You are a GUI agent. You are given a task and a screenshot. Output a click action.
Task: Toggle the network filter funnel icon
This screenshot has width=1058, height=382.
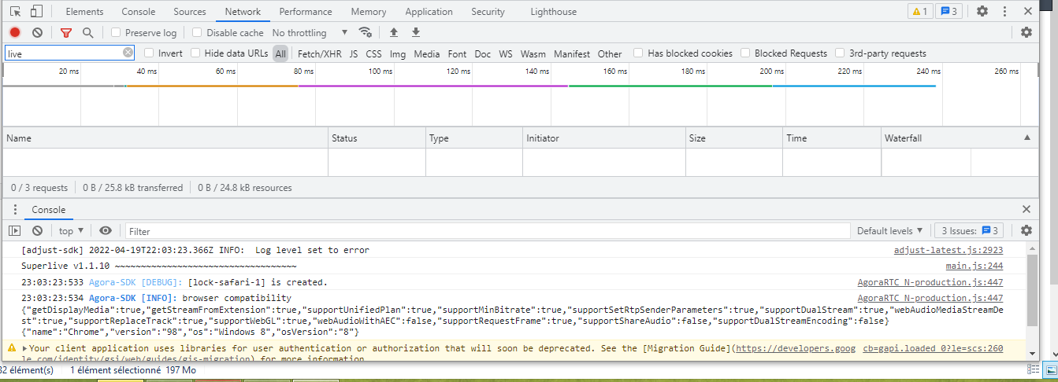point(66,32)
